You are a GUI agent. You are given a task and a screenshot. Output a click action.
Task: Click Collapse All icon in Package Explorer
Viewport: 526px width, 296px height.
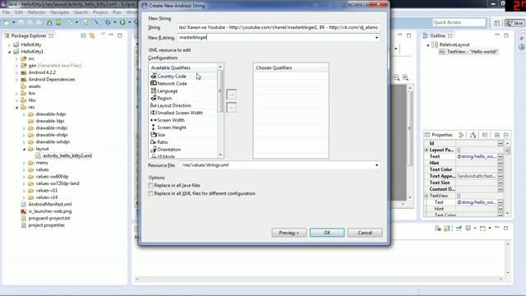click(x=84, y=35)
